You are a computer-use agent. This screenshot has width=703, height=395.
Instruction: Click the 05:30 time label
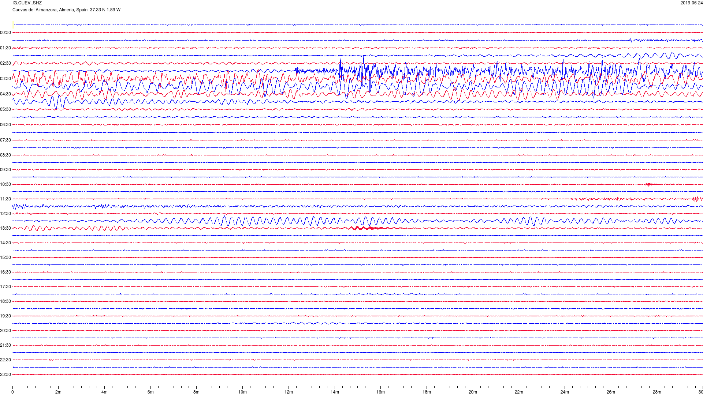point(5,109)
